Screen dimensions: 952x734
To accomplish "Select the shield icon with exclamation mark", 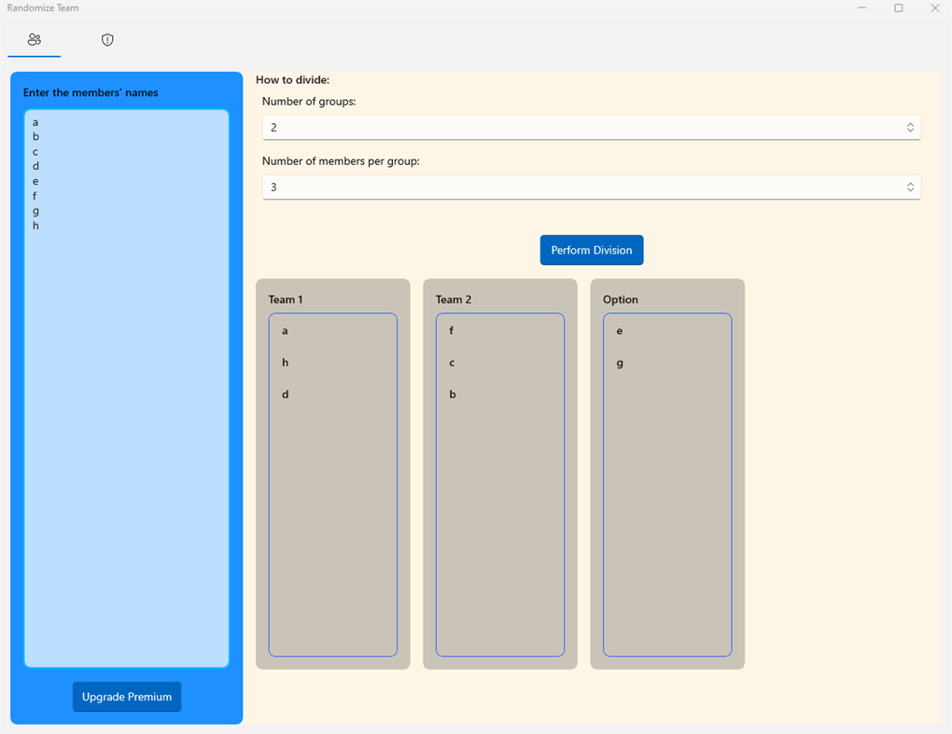I will tap(106, 40).
